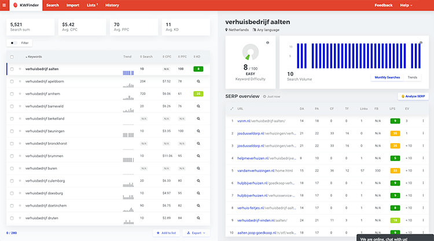The width and height of the screenshot is (434, 241).
Task: Expand SERP overview table with arrows icon
Action: 231,108
